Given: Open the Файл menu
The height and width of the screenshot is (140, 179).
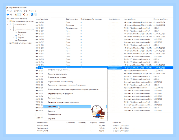Looking at the screenshot, I should pos(10,11).
